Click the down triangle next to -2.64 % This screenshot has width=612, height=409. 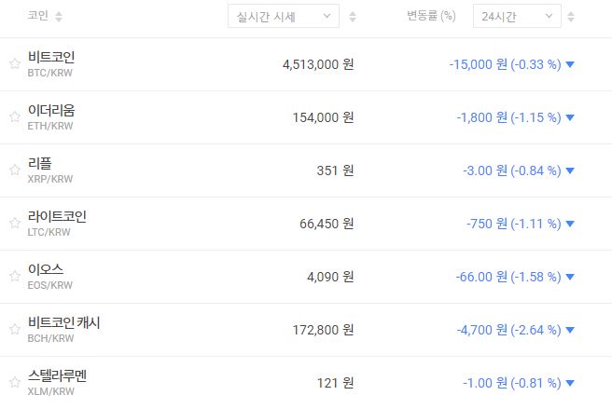(570, 330)
